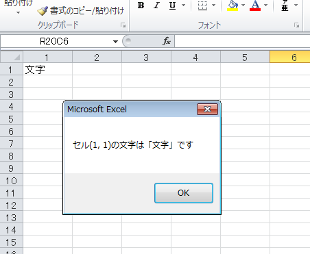Select column header 4

coord(195,58)
